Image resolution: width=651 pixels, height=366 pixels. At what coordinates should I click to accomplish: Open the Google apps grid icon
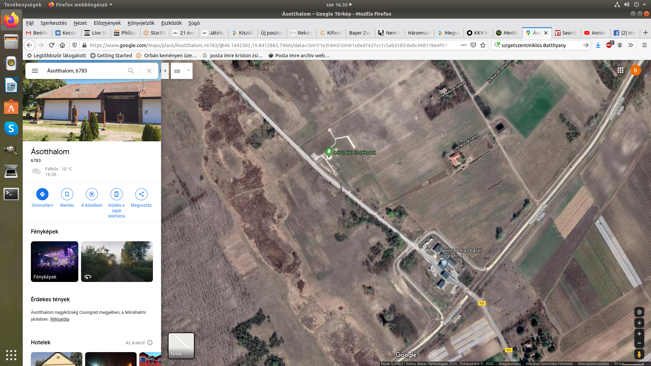point(620,70)
